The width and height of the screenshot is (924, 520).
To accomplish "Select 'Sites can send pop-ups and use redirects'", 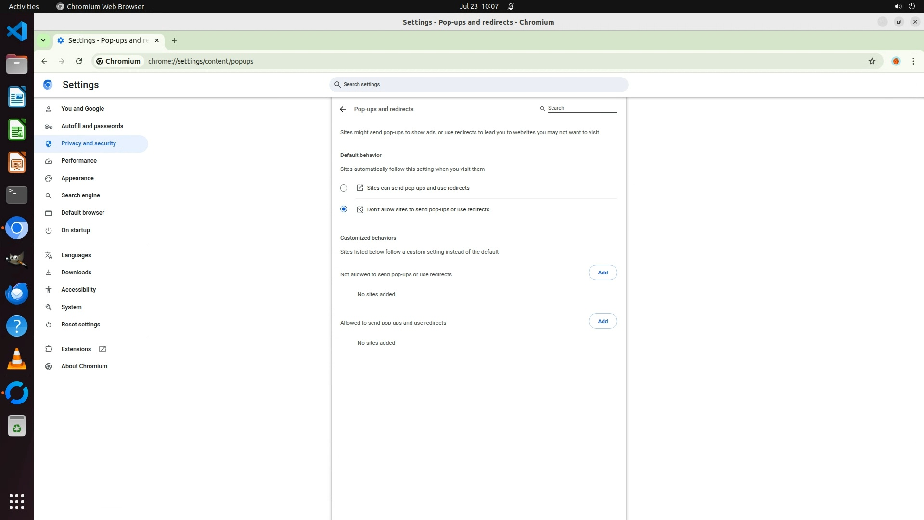I will [344, 188].
